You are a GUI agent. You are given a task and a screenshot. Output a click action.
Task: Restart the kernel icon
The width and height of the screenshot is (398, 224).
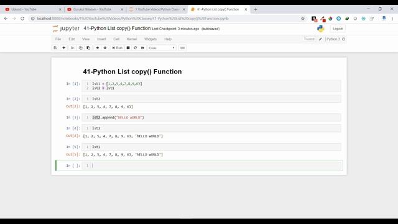136,48
